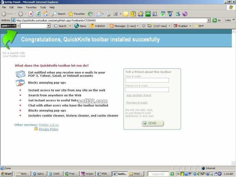Click the Preview E-mail link
236x177 pixels.
point(137,103)
